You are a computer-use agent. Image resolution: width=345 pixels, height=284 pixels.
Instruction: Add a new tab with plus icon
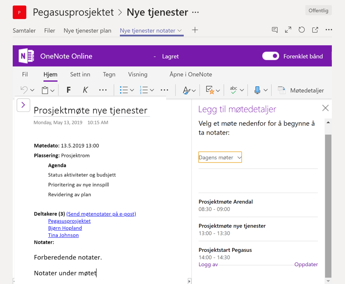[195, 30]
